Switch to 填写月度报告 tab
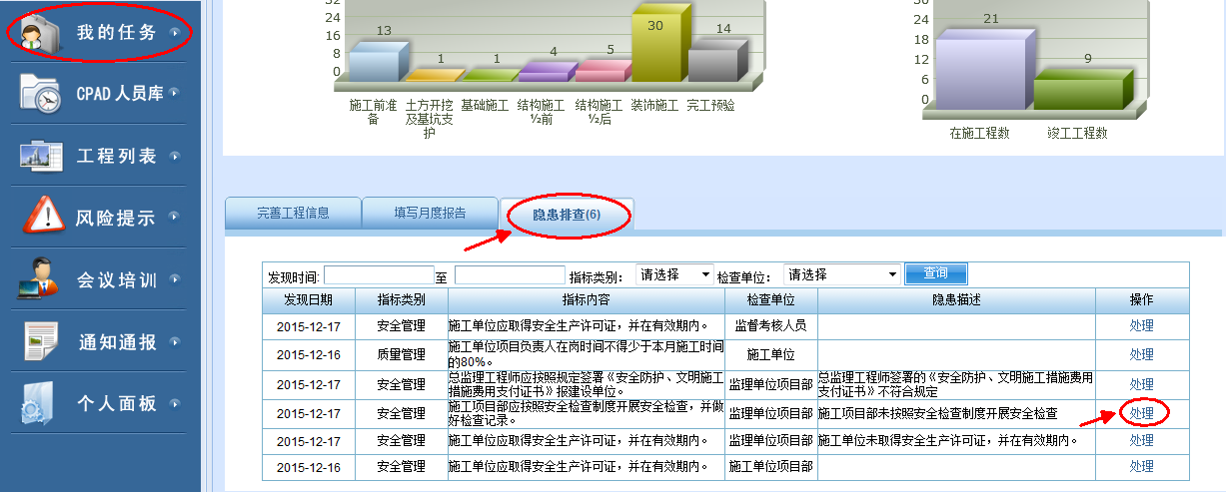1226x492 pixels. [x=430, y=213]
